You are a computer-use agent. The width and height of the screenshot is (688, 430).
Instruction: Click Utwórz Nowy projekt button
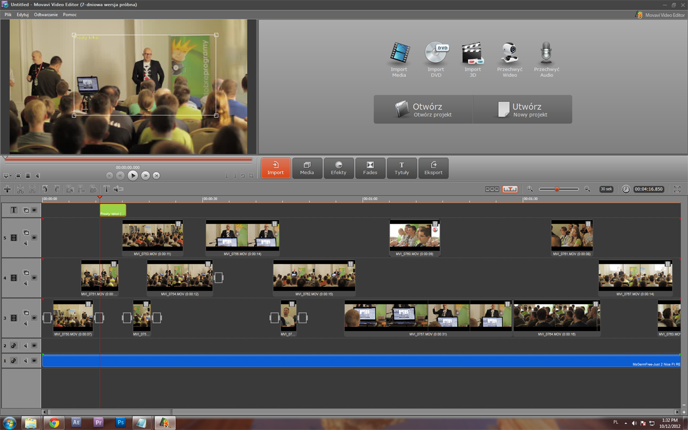522,109
